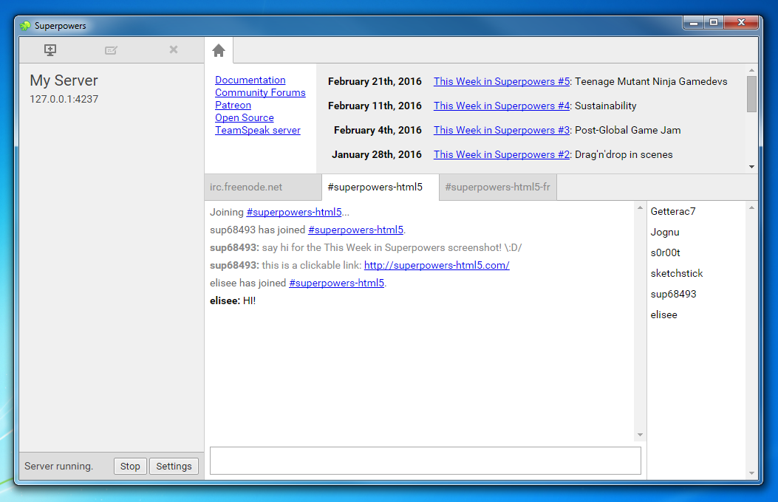The image size is (778, 502).
Task: Open This Week in Superpowers #4
Action: (502, 106)
